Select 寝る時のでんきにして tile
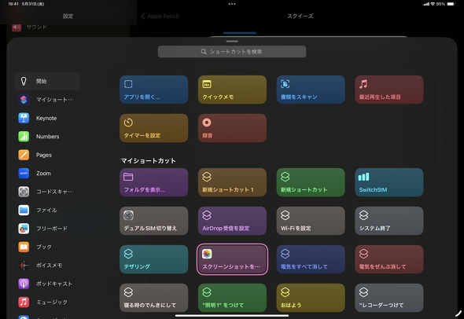This screenshot has width=464, height=319. click(153, 298)
